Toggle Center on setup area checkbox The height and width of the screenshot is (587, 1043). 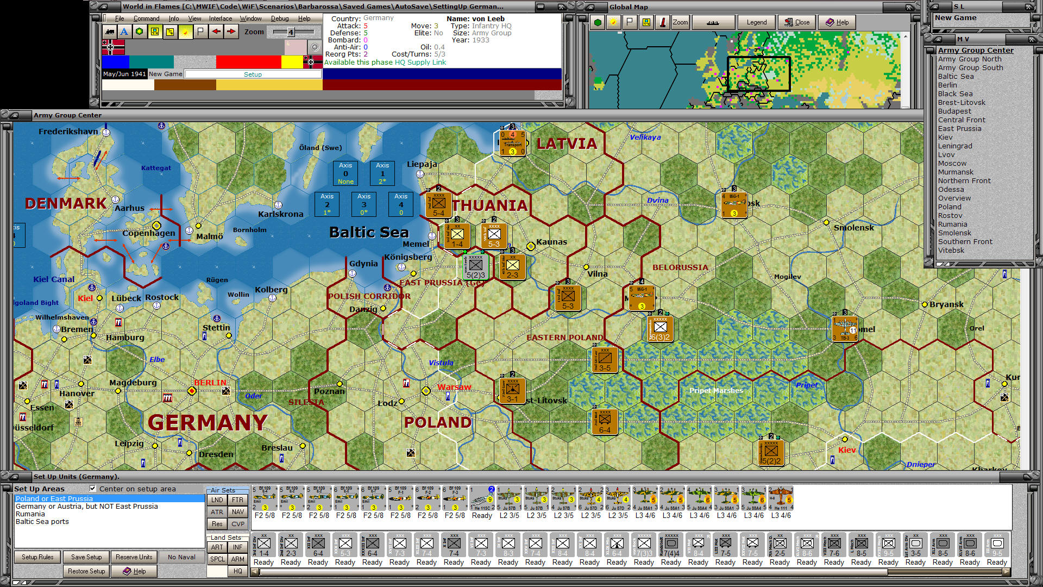pos(93,489)
